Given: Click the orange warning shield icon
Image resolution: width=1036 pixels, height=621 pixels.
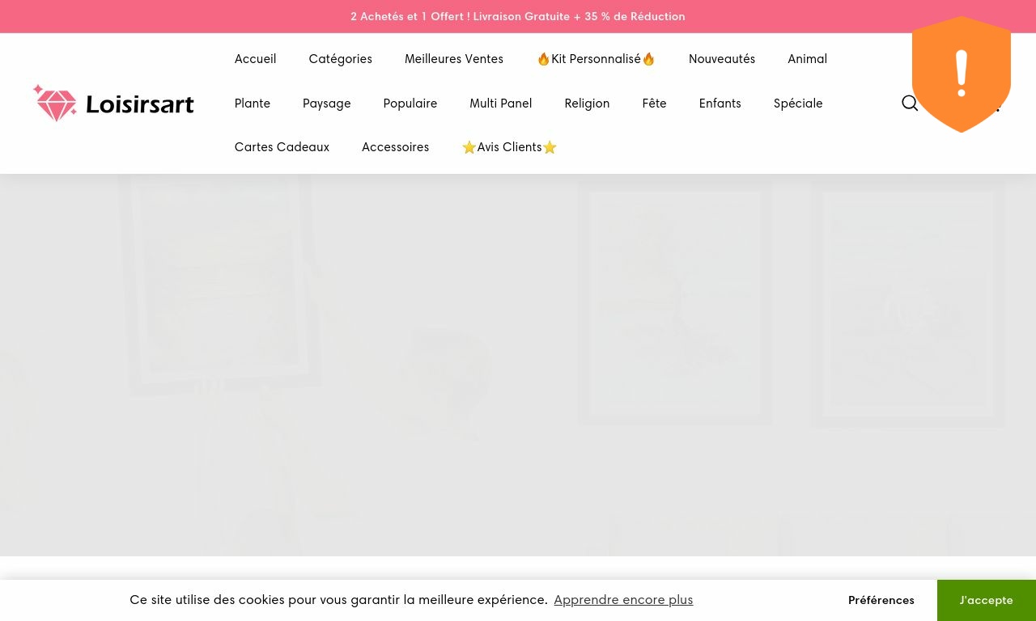Looking at the screenshot, I should [x=962, y=74].
